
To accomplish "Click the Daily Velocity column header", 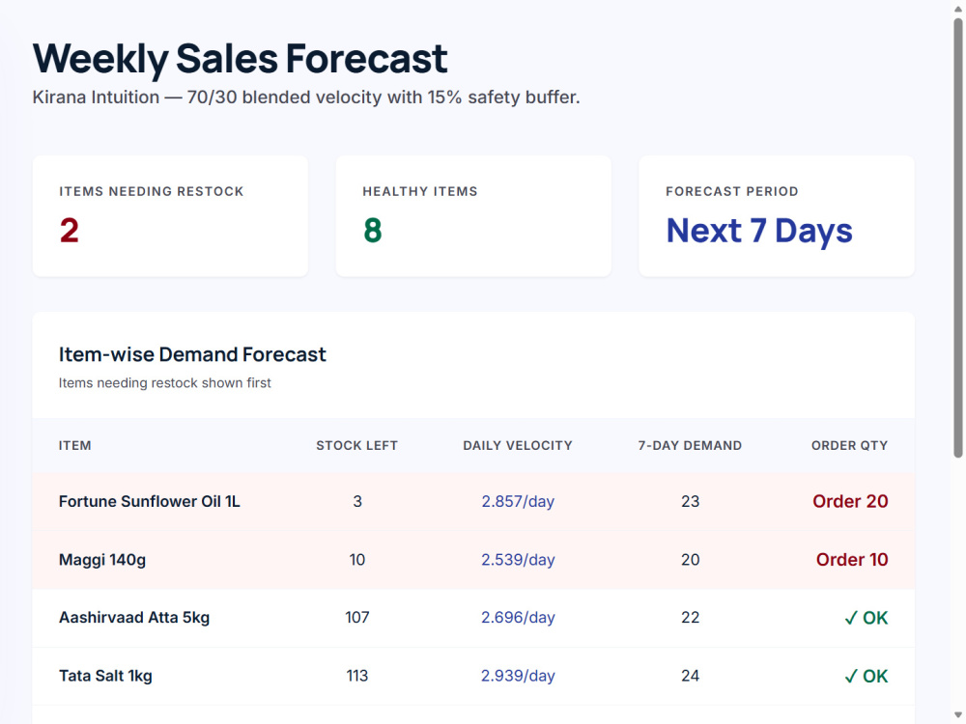I will [518, 446].
